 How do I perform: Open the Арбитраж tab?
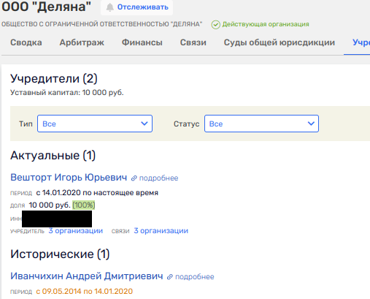coord(82,42)
